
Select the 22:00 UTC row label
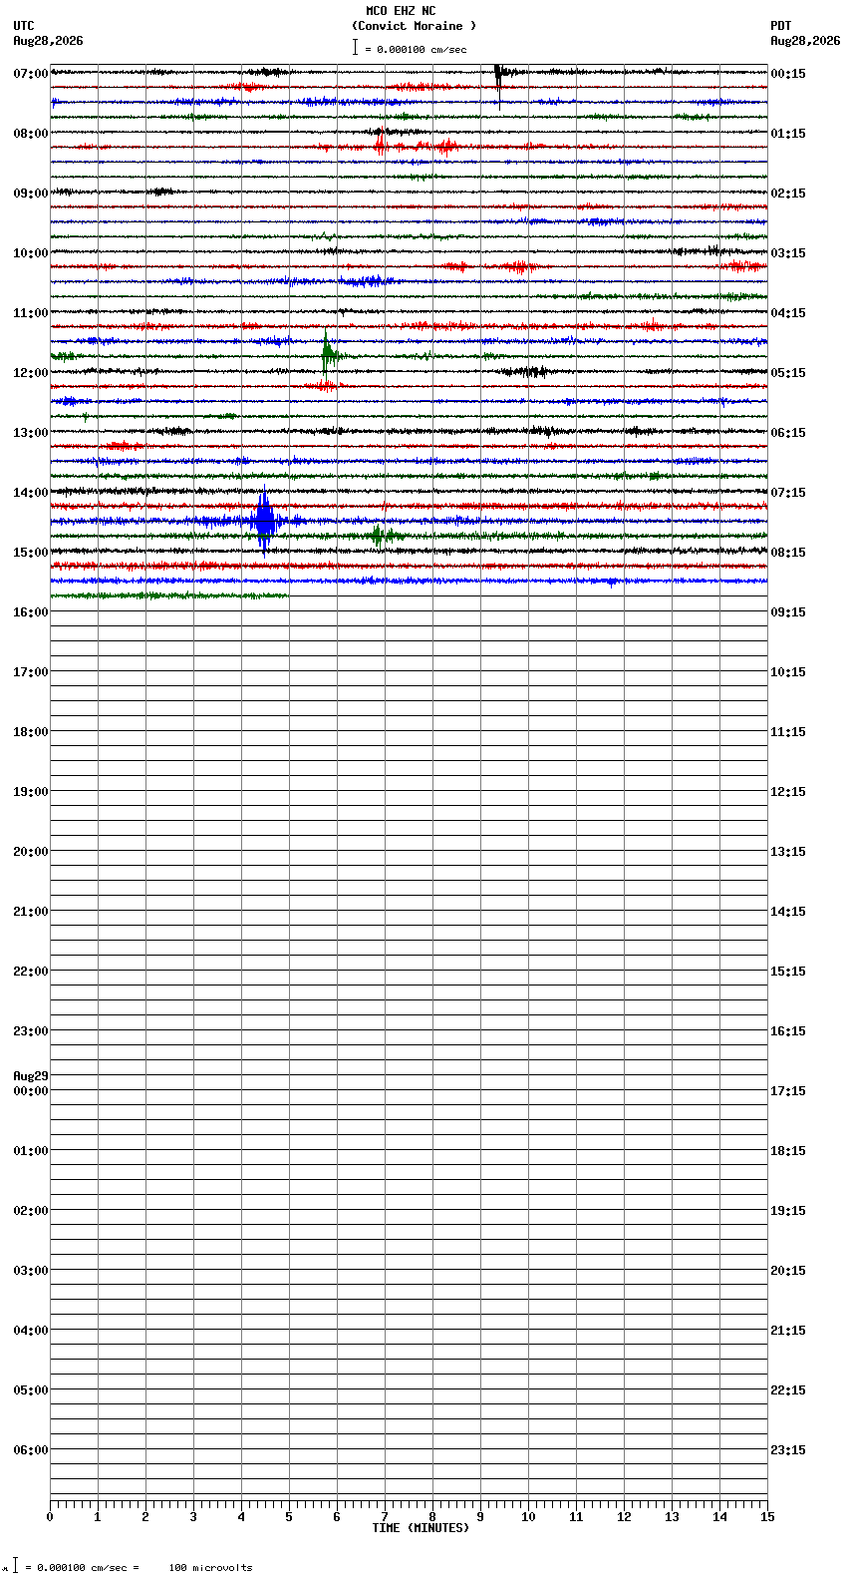31,971
